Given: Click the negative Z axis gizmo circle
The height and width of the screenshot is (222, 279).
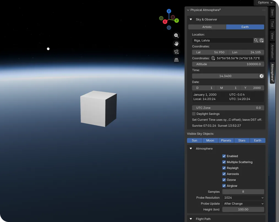Looking at the screenshot, I should (x=169, y=27).
